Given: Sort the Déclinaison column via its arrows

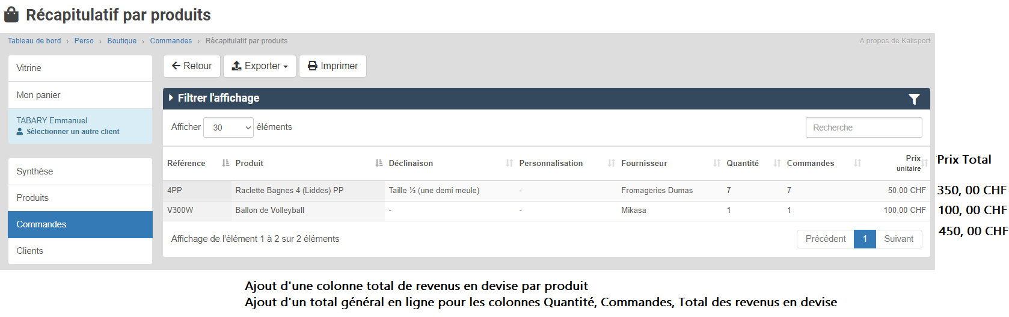Looking at the screenshot, I should click(x=509, y=163).
